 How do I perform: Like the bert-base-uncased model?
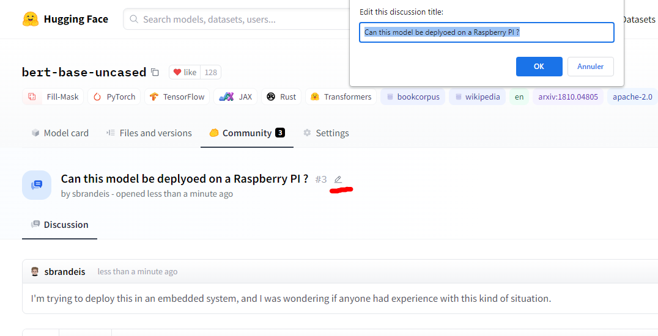[x=185, y=72]
